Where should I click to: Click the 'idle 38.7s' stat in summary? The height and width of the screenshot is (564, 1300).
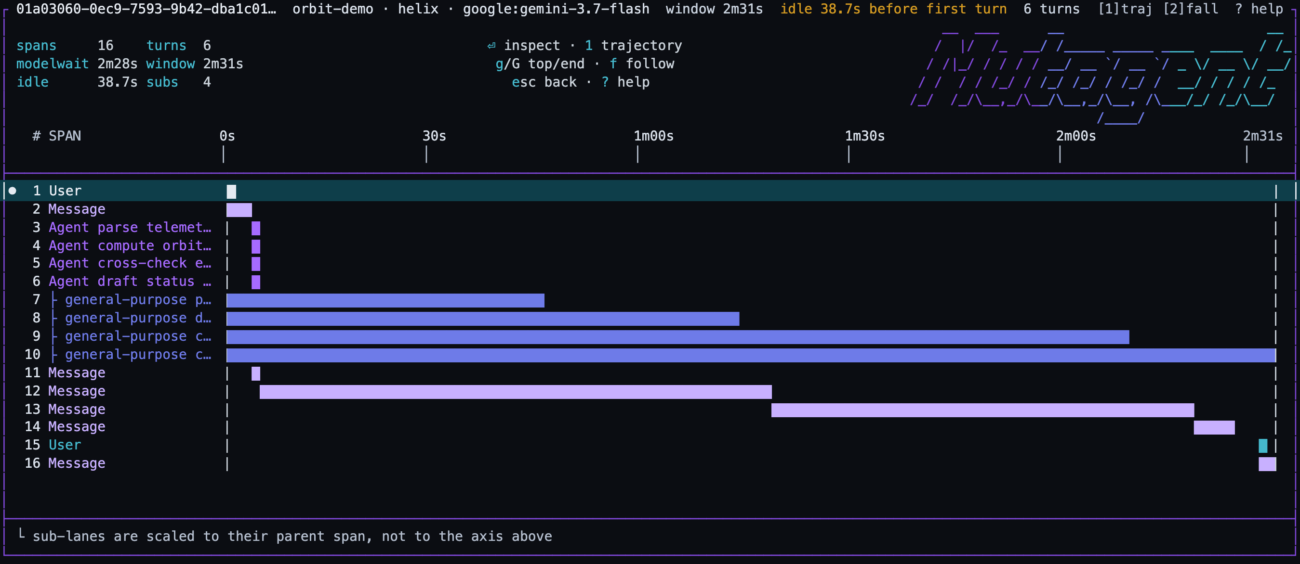tap(77, 82)
